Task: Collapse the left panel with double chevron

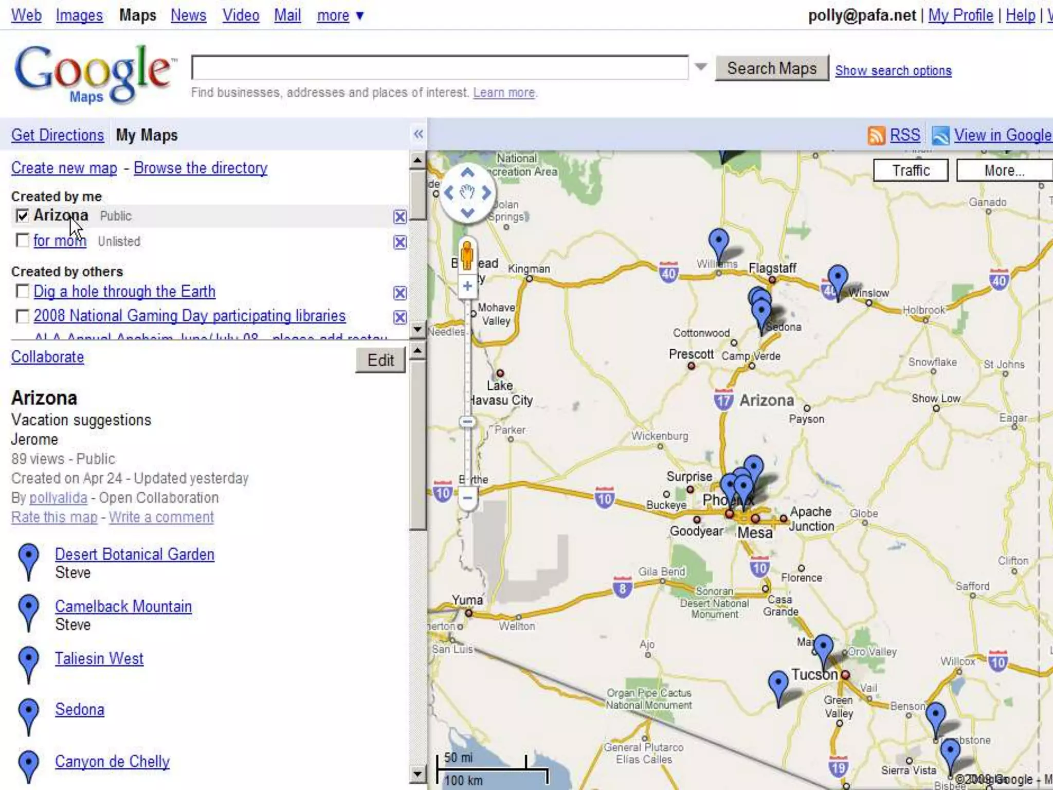Action: click(x=418, y=134)
